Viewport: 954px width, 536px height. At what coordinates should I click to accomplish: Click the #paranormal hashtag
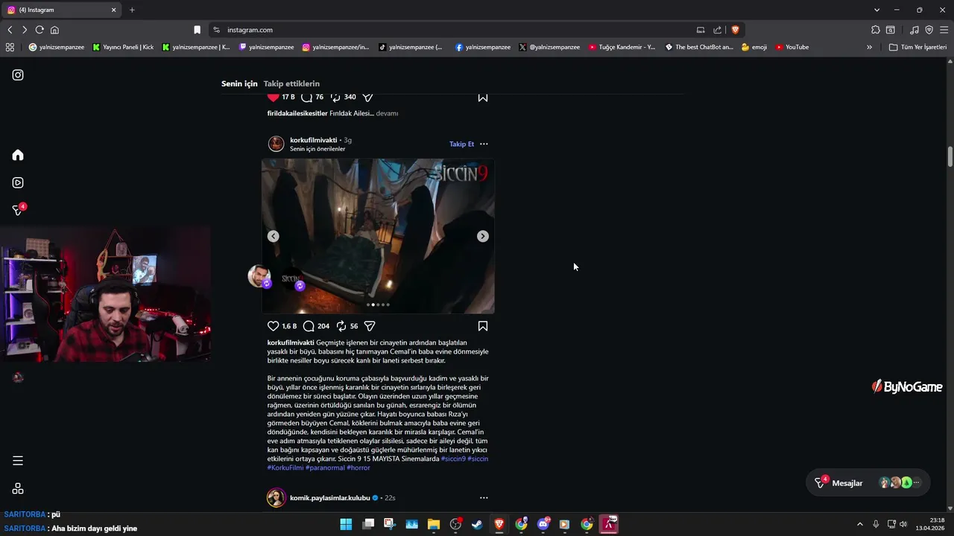pyautogui.click(x=325, y=468)
